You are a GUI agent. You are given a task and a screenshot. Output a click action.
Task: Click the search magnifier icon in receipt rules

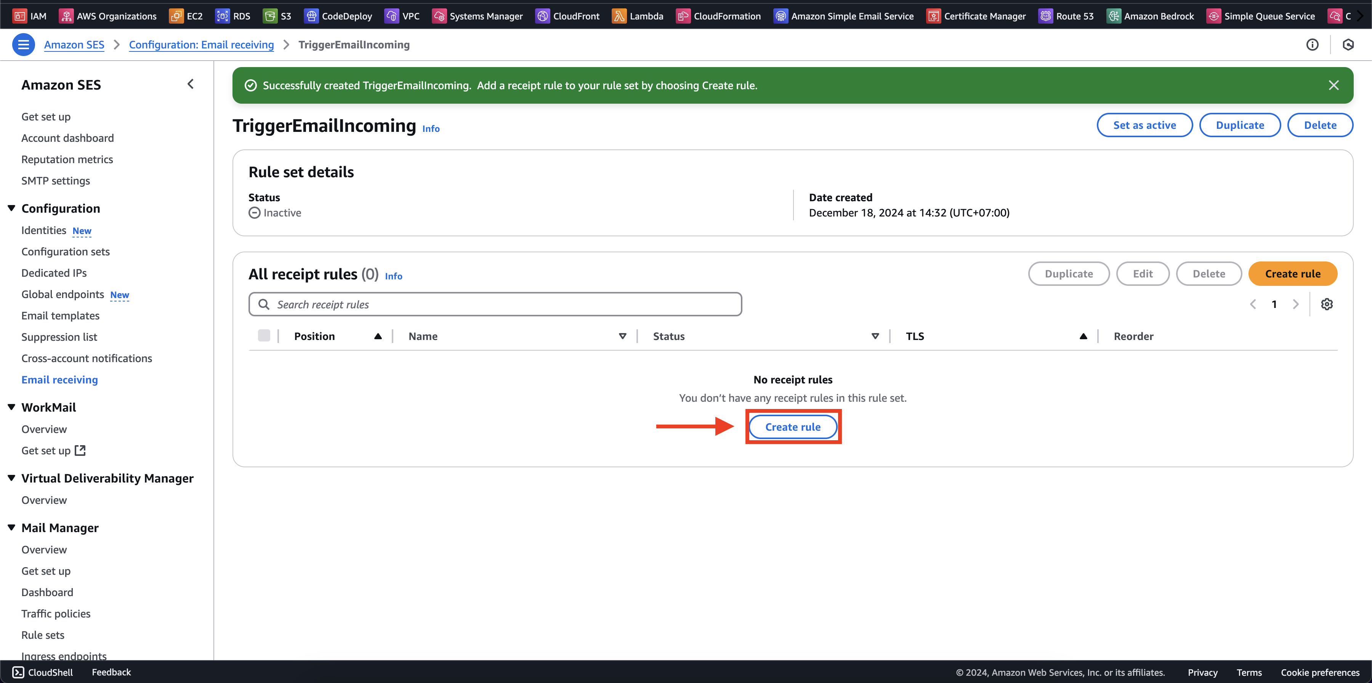coord(264,304)
